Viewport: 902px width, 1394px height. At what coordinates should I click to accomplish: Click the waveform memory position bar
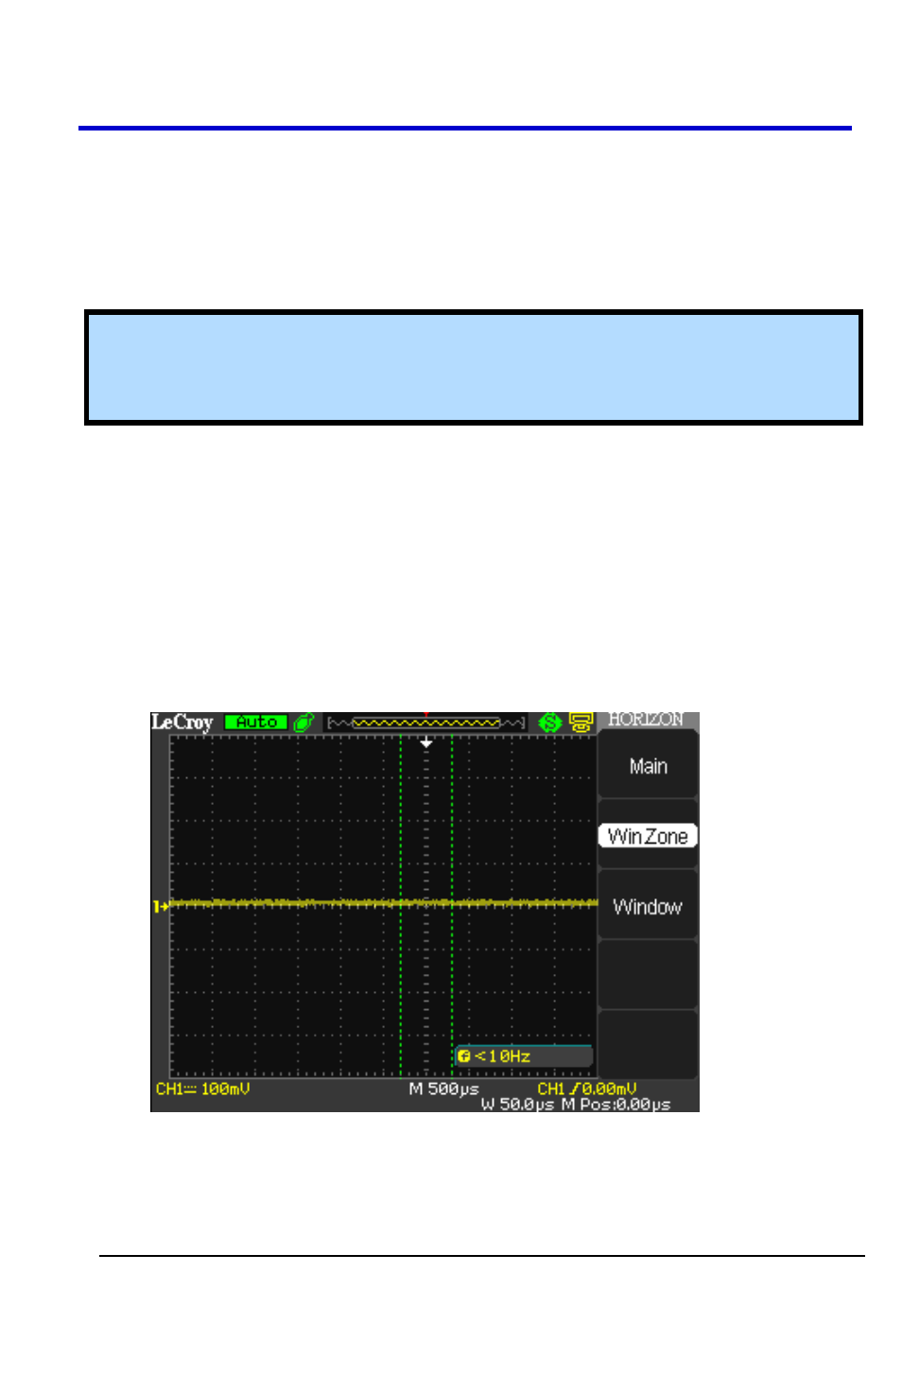[426, 723]
